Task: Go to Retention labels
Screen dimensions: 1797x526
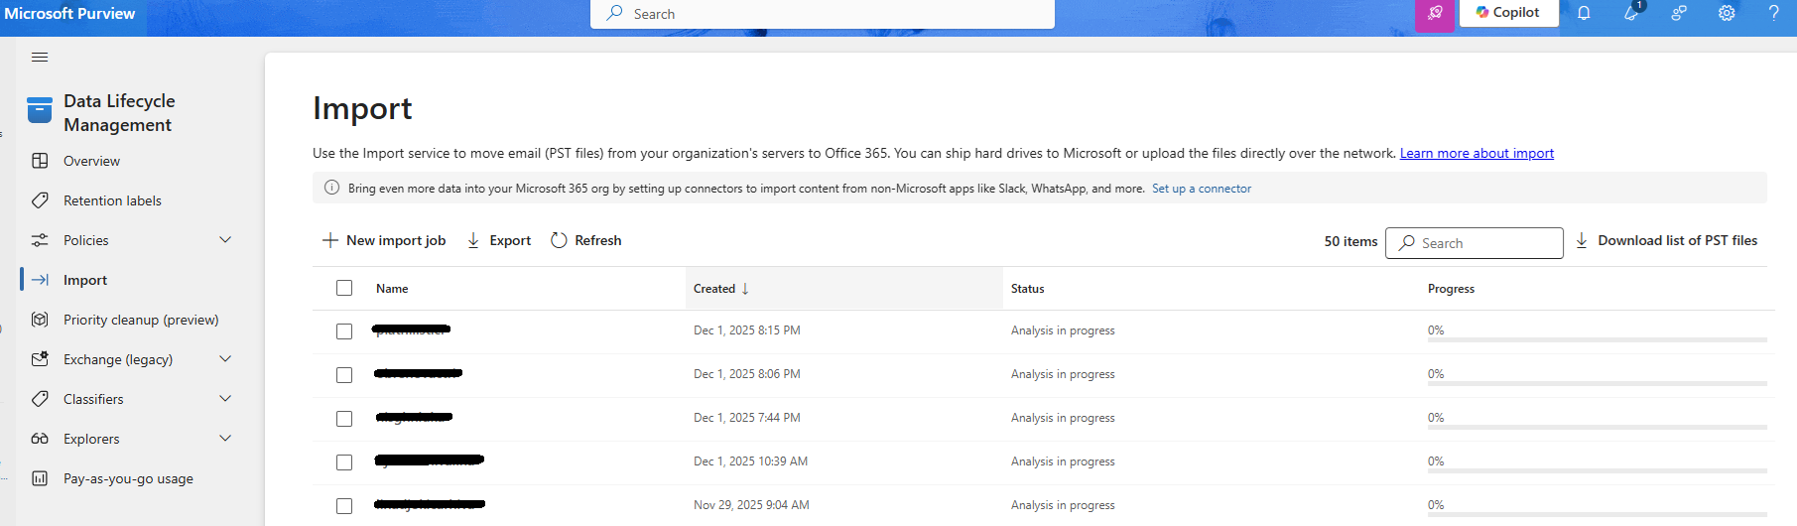Action: [x=112, y=200]
